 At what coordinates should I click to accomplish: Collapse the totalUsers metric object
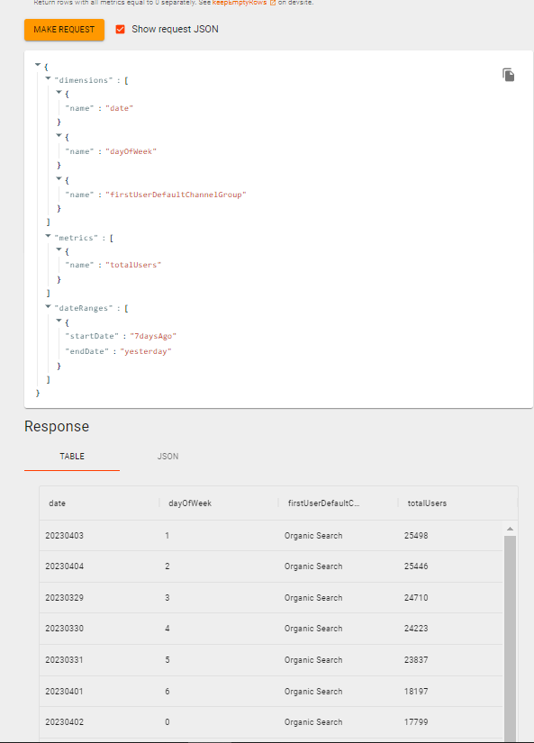coord(59,249)
